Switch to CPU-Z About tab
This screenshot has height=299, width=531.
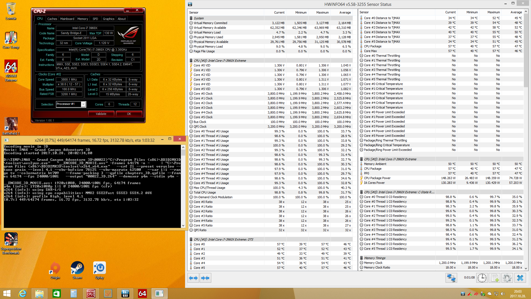click(122, 19)
